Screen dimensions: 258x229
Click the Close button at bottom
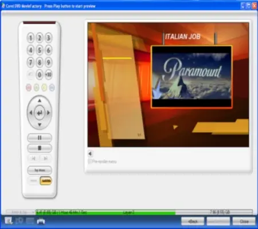click(244, 222)
